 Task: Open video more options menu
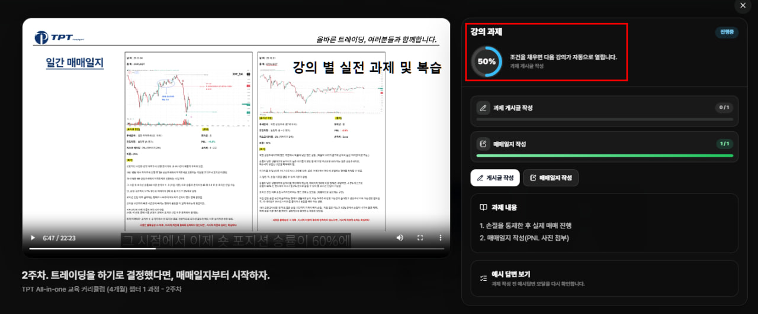440,238
